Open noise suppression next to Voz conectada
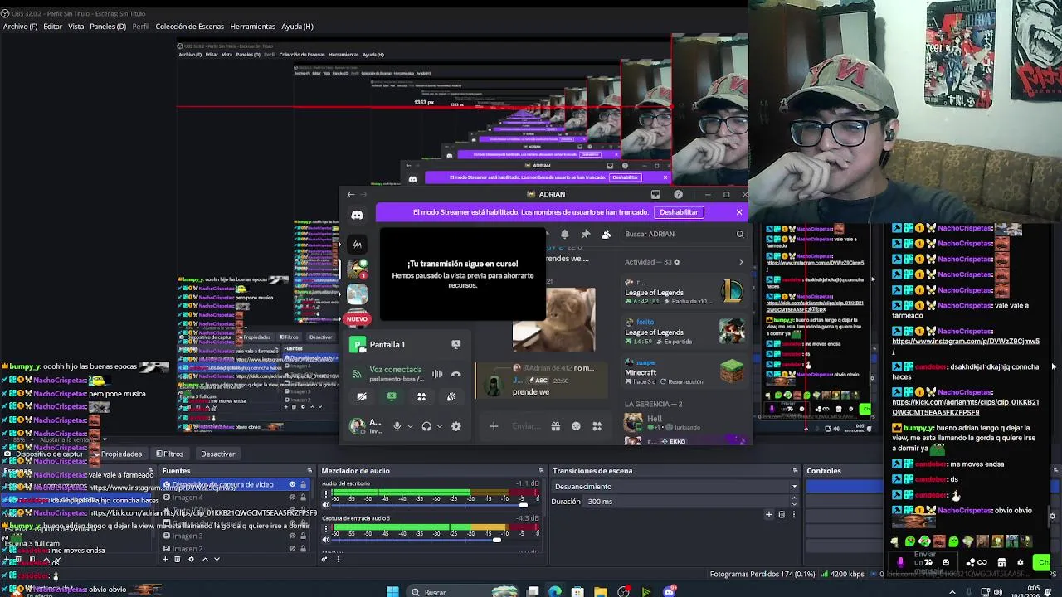 (x=437, y=374)
